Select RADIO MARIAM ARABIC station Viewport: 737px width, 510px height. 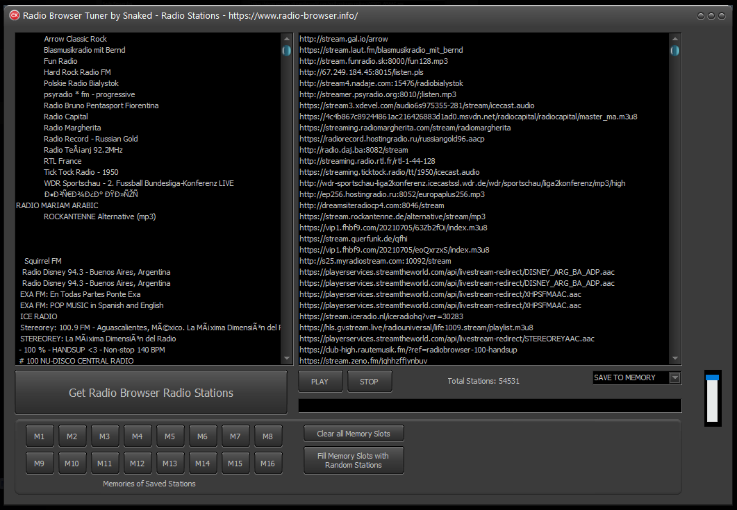click(x=58, y=205)
